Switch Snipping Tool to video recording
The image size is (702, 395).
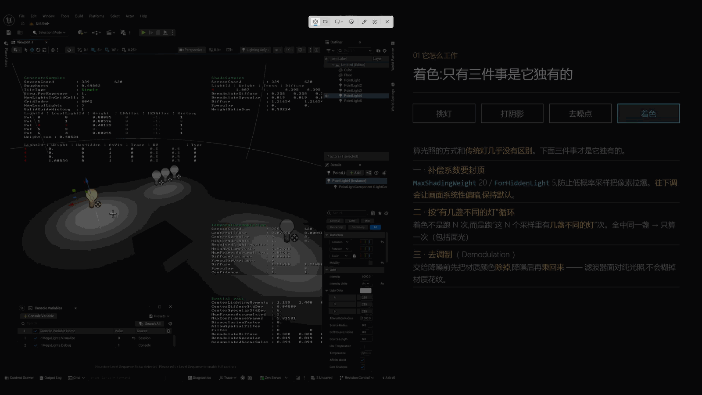coord(326,22)
